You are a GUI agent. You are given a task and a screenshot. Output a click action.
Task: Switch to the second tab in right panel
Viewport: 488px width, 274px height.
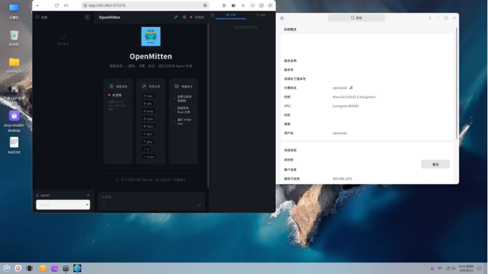click(261, 15)
